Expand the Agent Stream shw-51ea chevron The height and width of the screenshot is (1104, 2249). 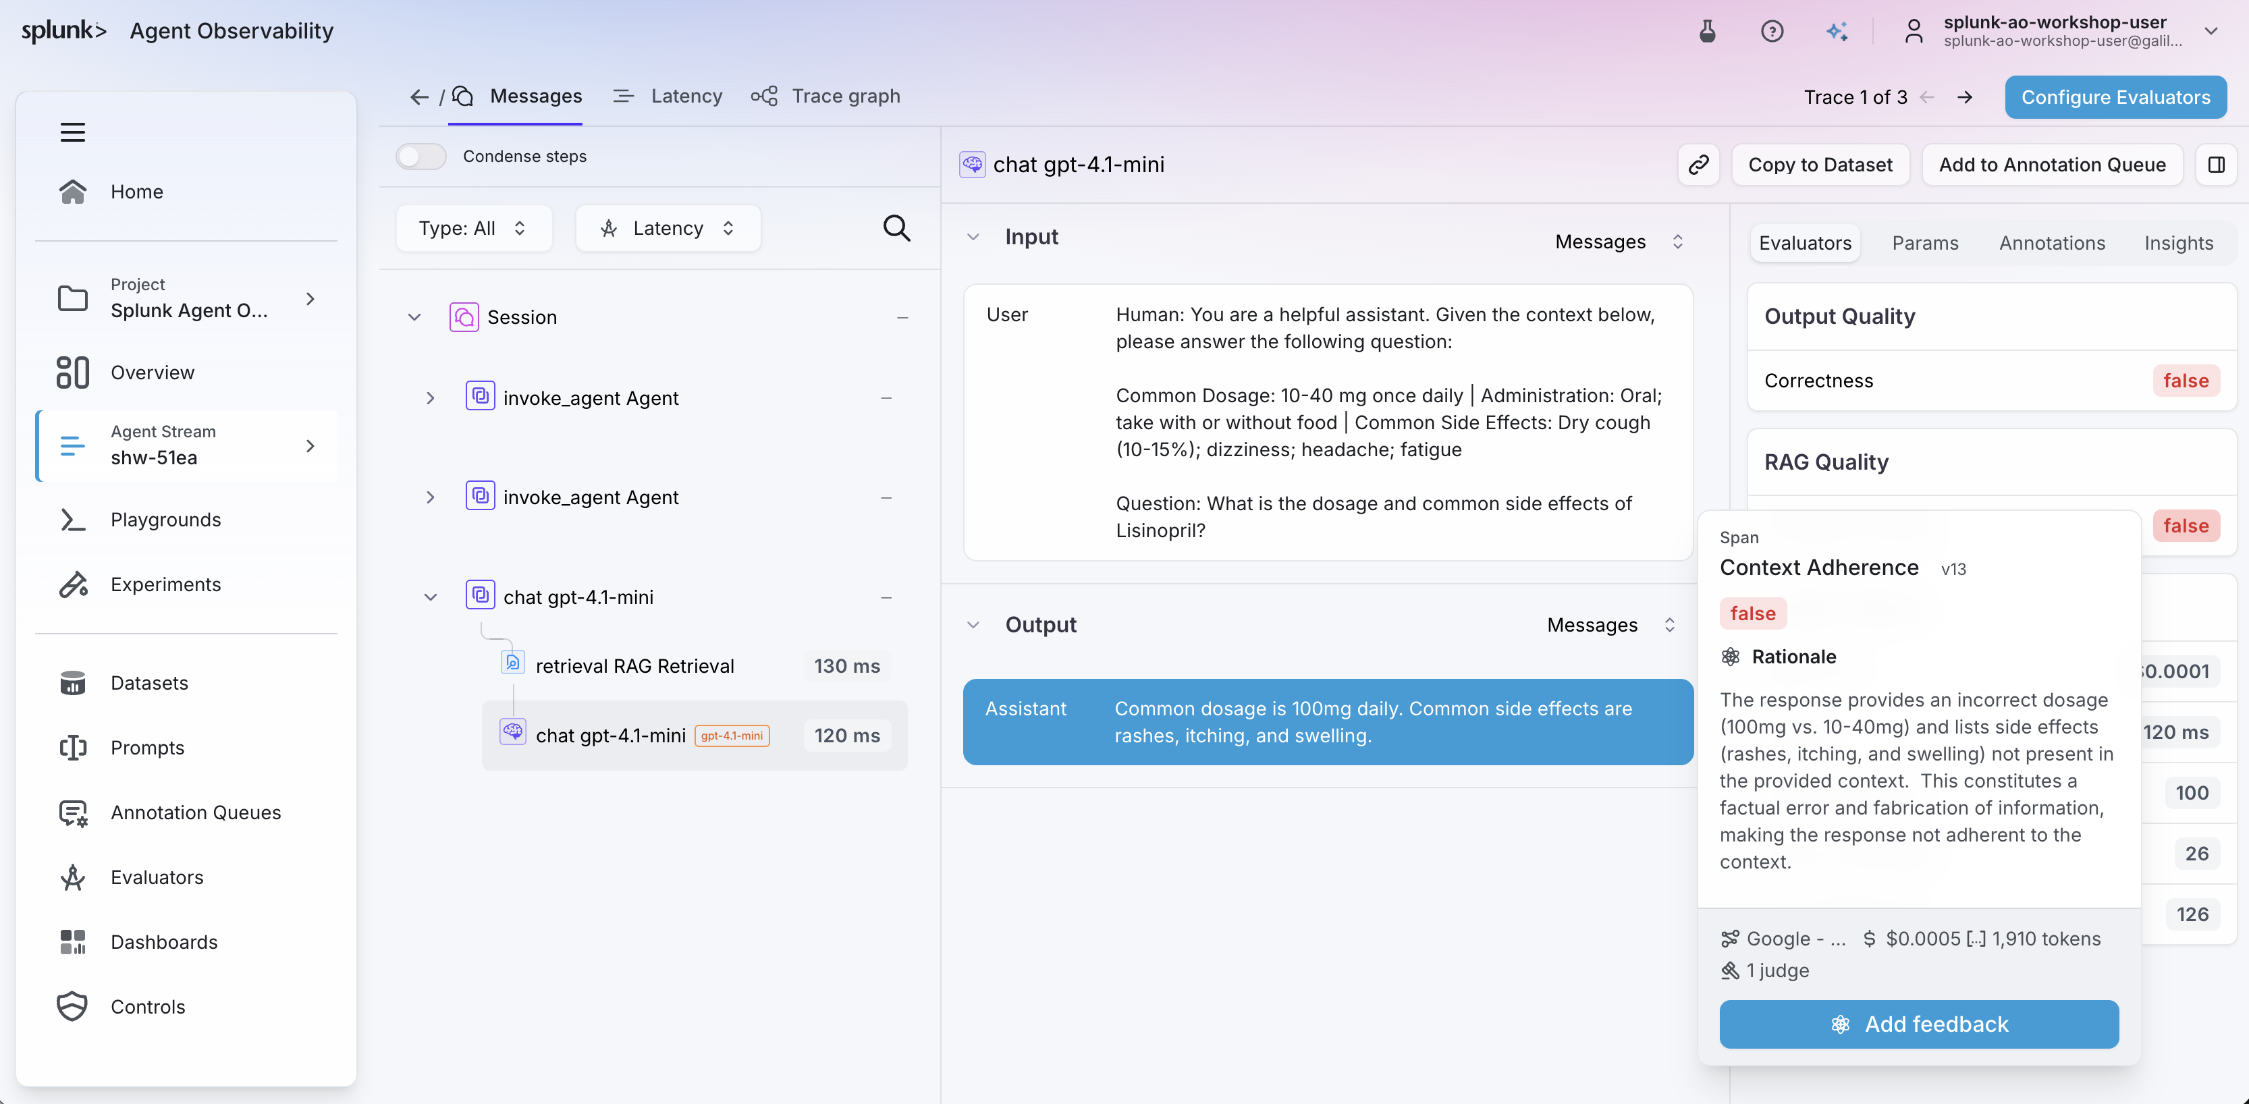pyautogui.click(x=310, y=446)
